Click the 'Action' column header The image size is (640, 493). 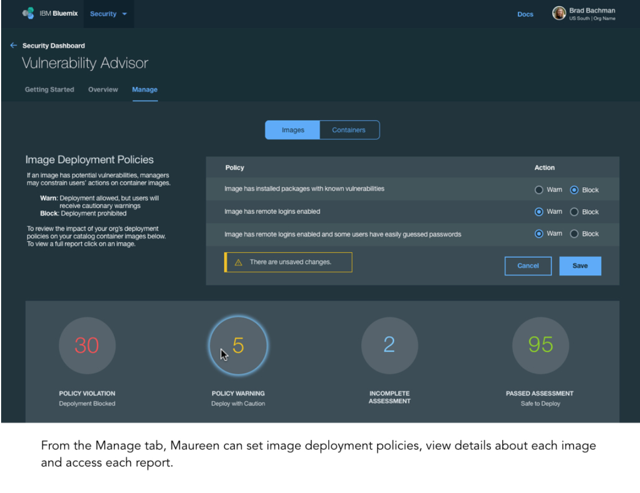point(545,168)
